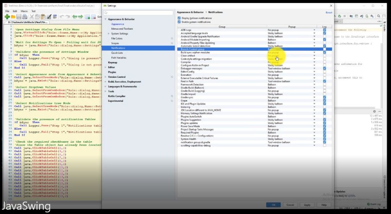Click the settings search input field
Image resolution: width=391 pixels, height=214 pixels.
click(x=139, y=13)
